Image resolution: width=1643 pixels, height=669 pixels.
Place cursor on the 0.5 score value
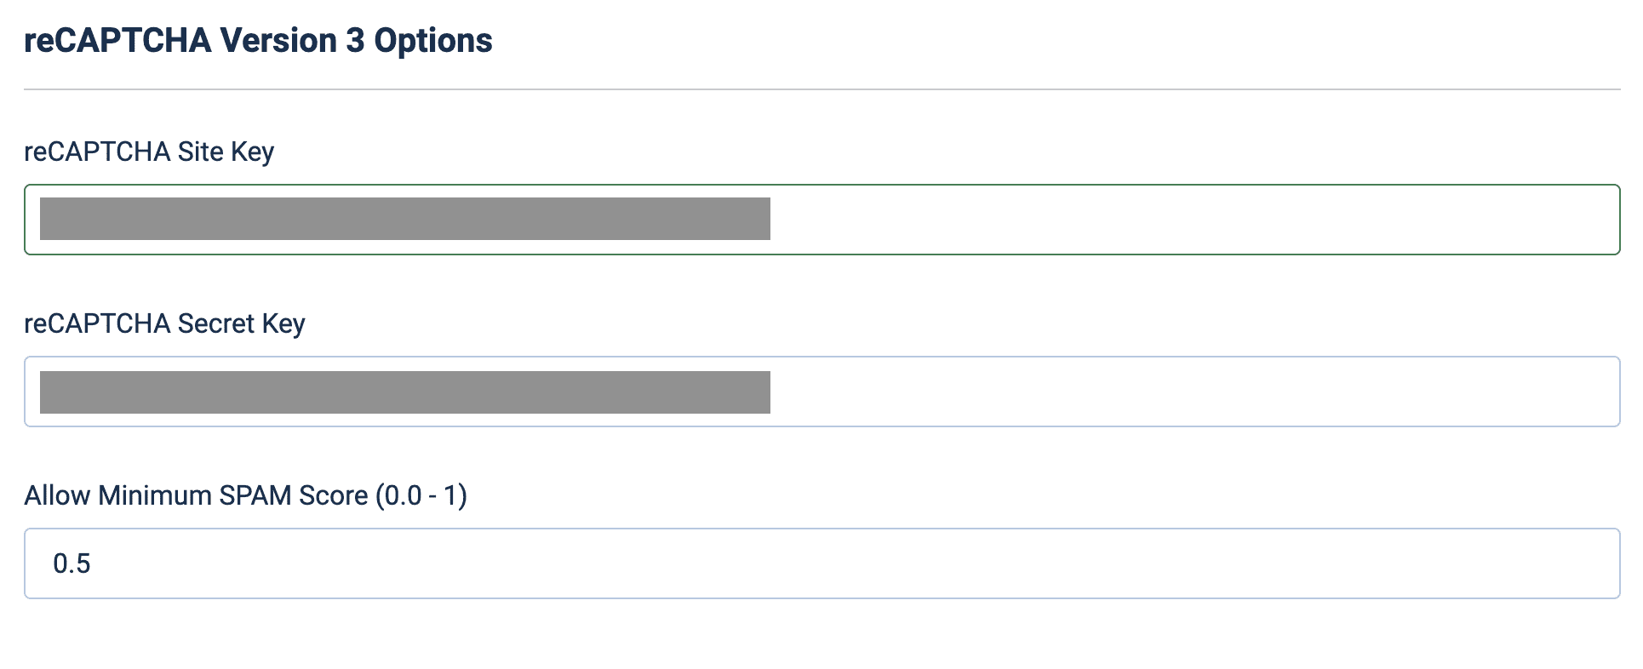72,563
